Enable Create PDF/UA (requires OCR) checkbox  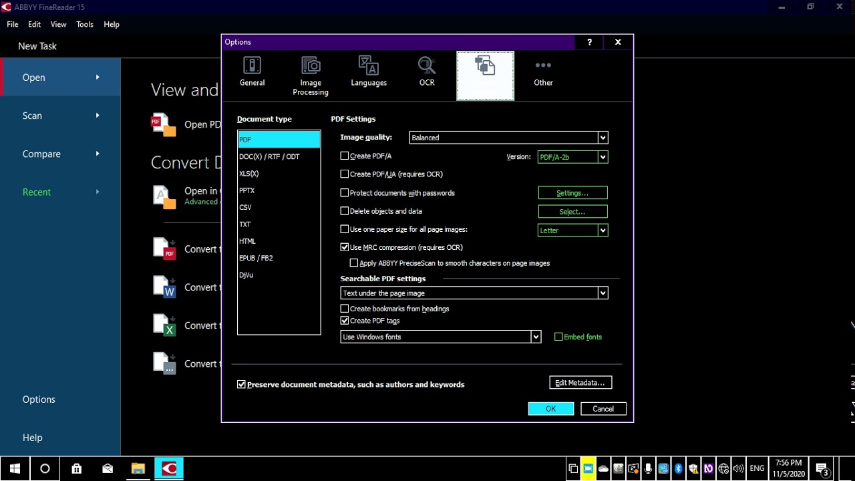point(345,174)
